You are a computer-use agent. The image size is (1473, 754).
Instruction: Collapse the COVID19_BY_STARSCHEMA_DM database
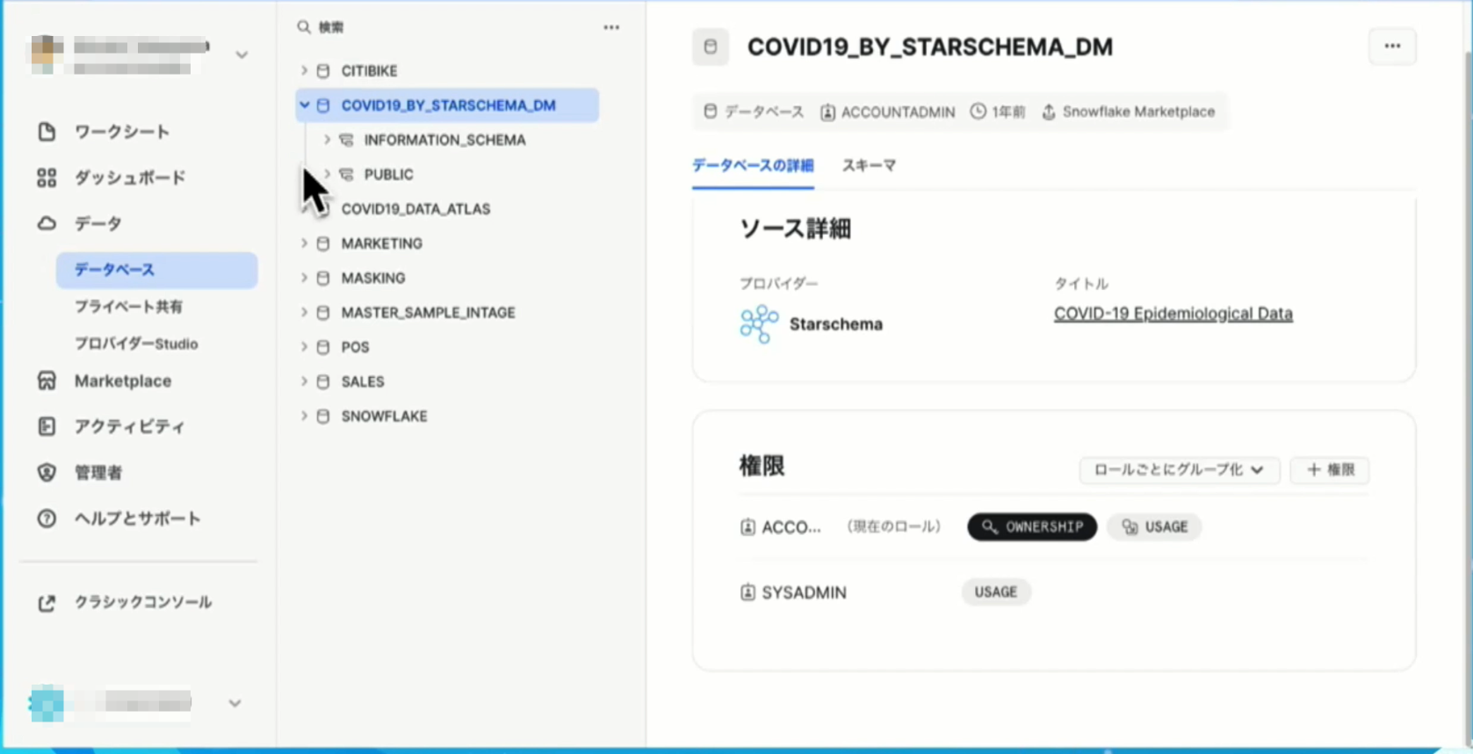point(304,105)
